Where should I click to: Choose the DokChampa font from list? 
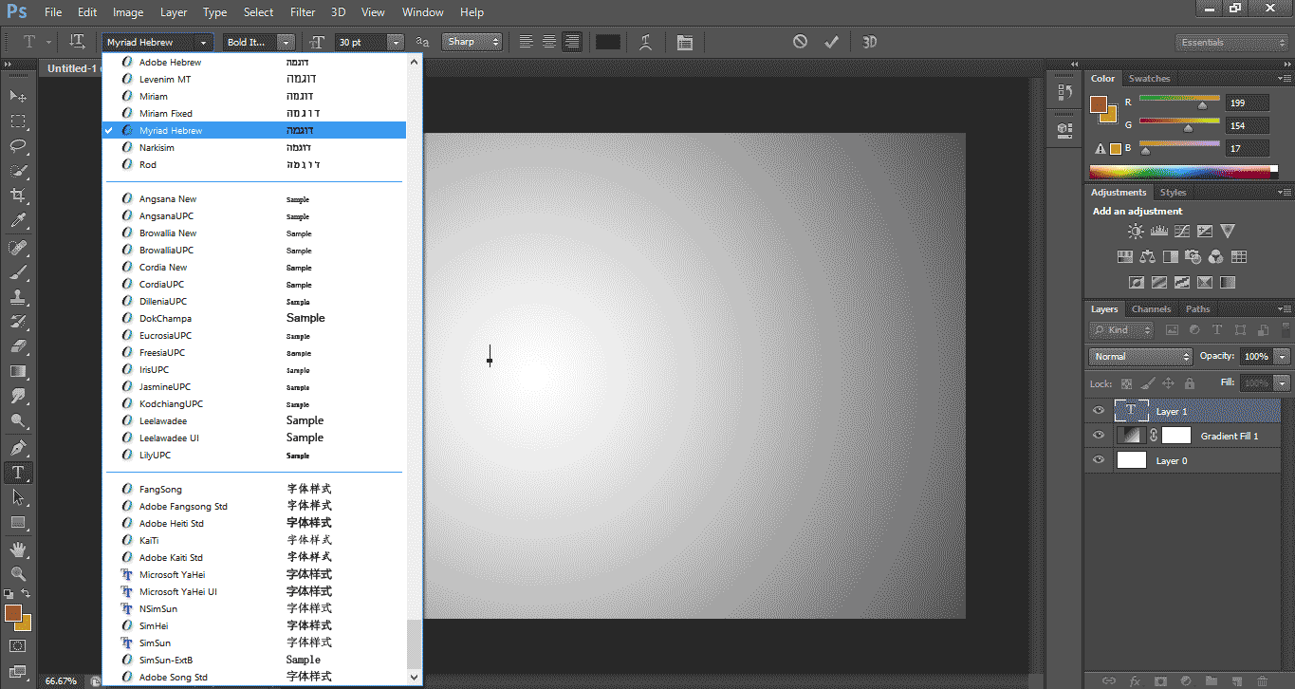tap(165, 319)
